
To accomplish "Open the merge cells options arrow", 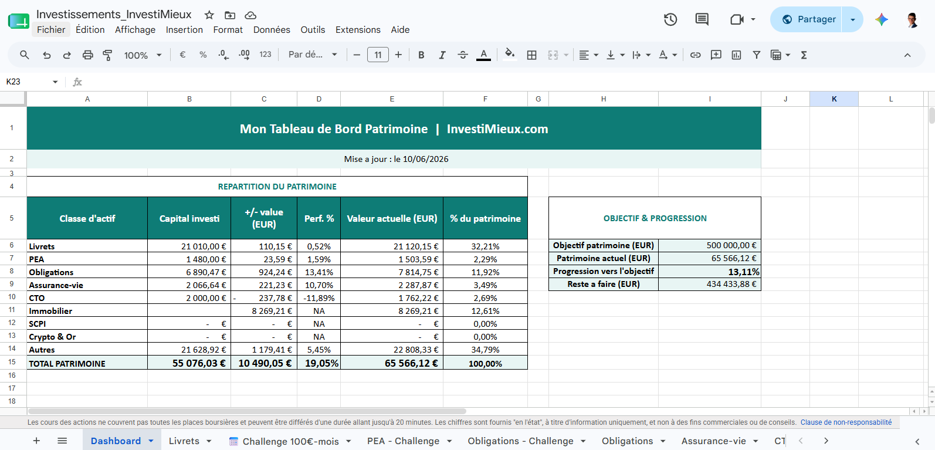I will 566,55.
